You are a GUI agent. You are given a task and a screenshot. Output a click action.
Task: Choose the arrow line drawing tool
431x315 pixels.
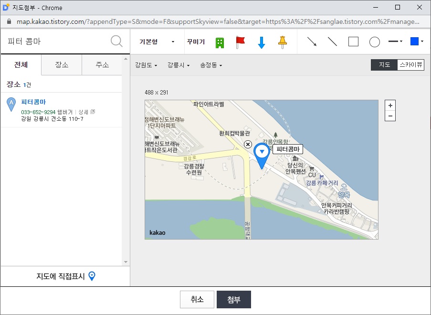point(312,42)
